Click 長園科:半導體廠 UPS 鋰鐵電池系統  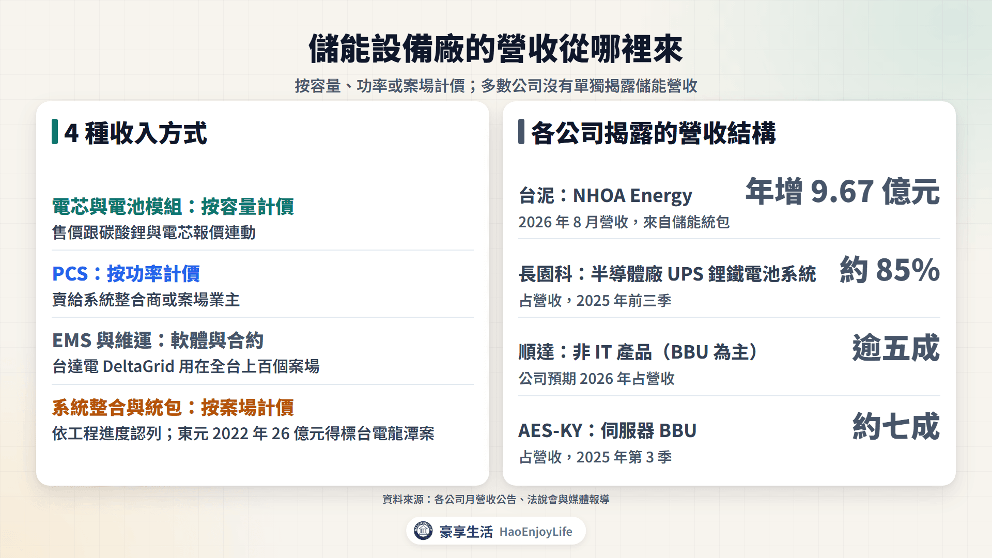(668, 274)
